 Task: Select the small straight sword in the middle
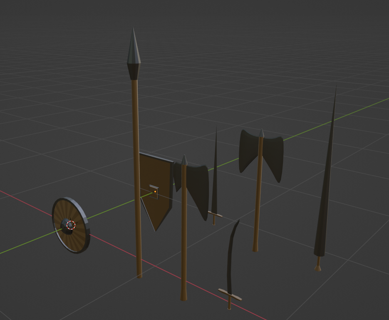(x=215, y=176)
